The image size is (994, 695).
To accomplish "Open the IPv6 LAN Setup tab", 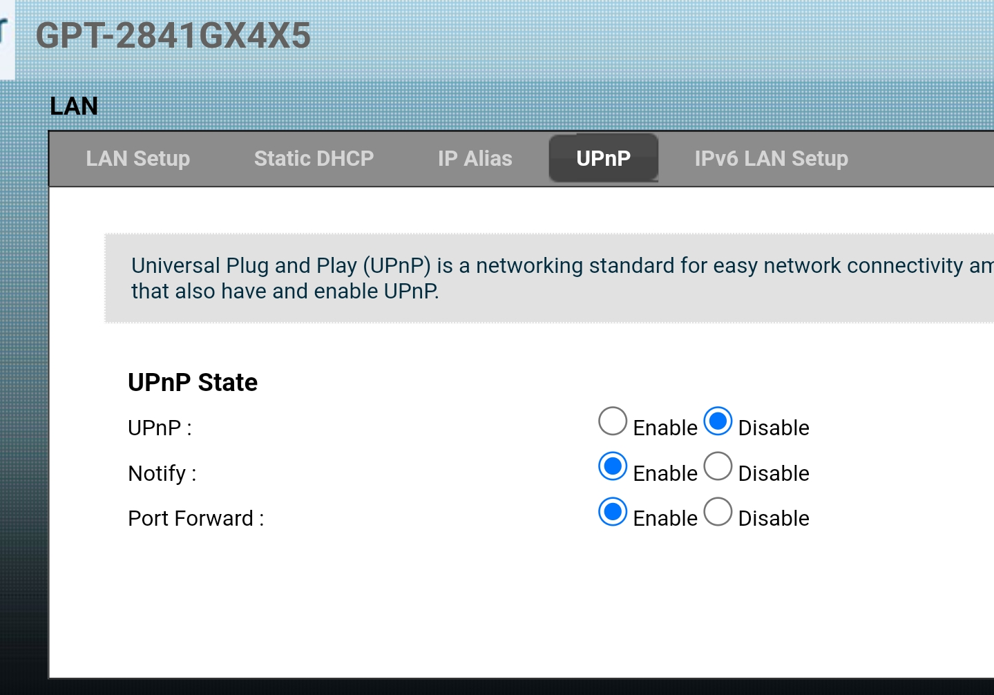I will [771, 158].
